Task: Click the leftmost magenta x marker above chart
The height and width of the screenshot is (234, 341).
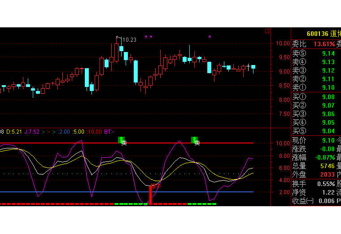Action: coord(146,36)
